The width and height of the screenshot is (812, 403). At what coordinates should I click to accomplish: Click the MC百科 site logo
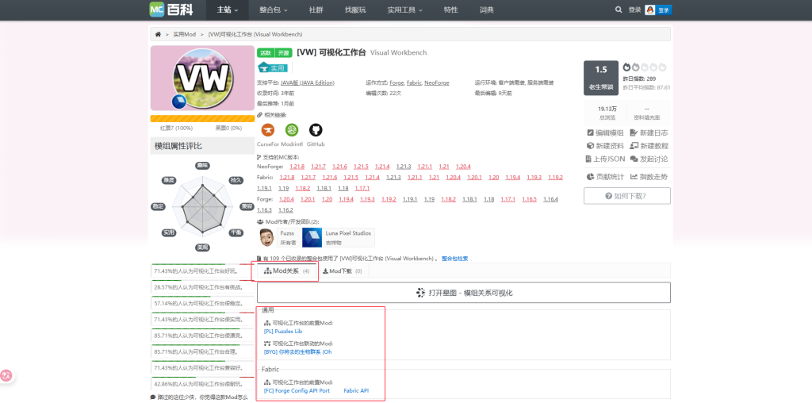170,10
